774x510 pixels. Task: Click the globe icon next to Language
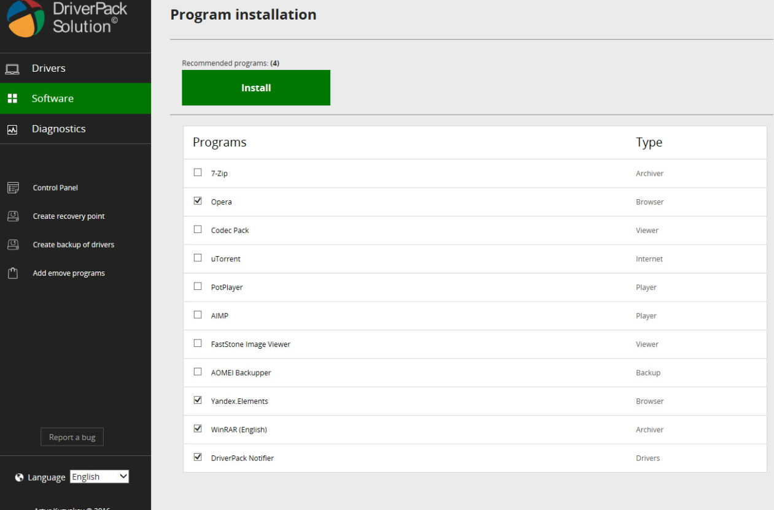tap(18, 476)
